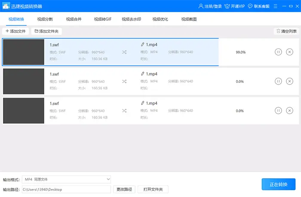
Task: Clear the file list
Action: (286, 31)
